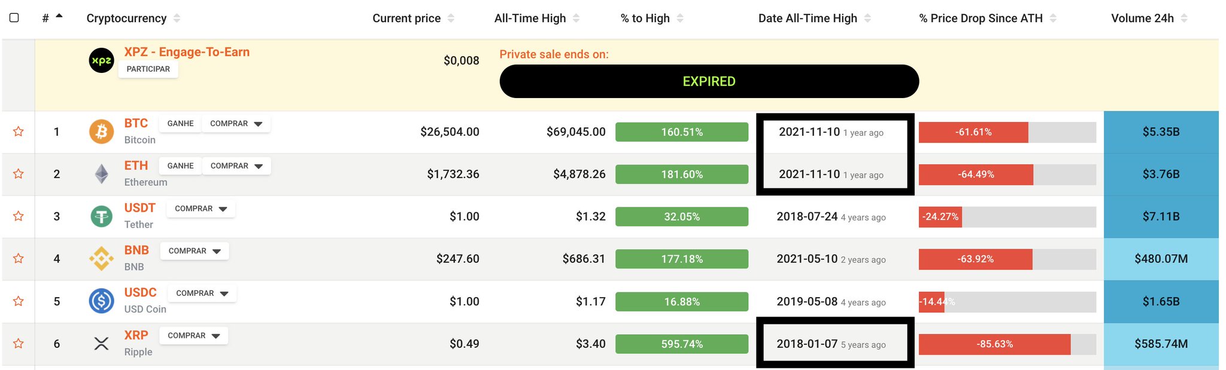Click the USD Coin blue logo icon
Image resolution: width=1226 pixels, height=370 pixels.
pyautogui.click(x=101, y=301)
